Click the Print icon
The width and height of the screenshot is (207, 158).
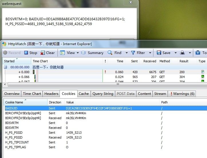click(x=182, y=53)
